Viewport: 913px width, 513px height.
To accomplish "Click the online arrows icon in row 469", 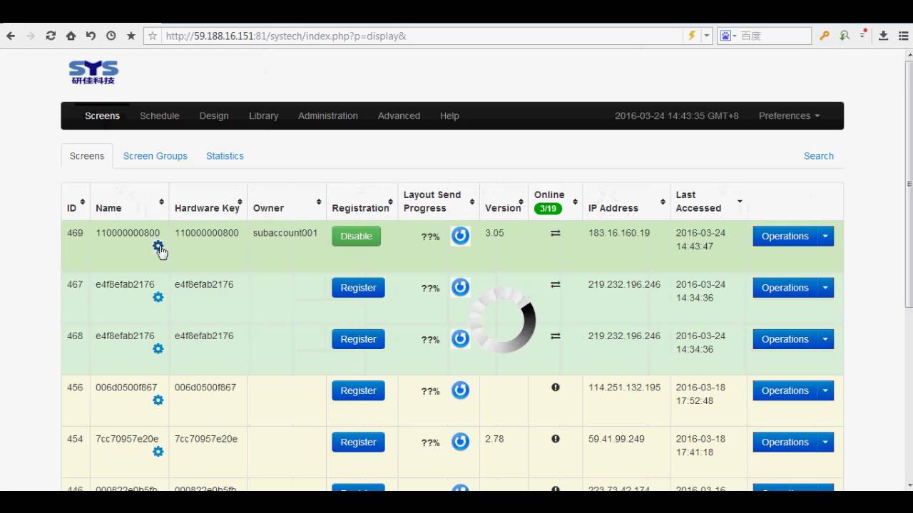I will 555,233.
